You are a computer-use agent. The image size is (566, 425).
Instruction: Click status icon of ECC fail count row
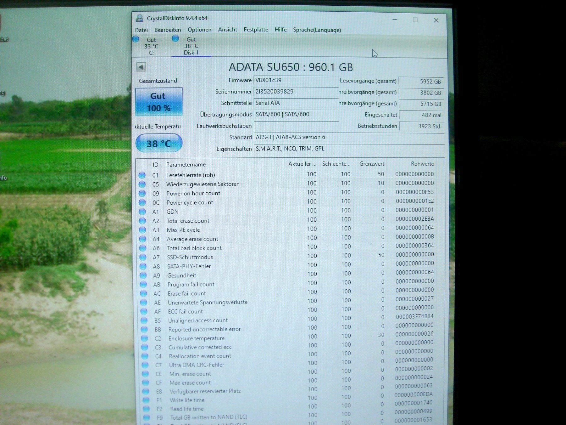[144, 312]
